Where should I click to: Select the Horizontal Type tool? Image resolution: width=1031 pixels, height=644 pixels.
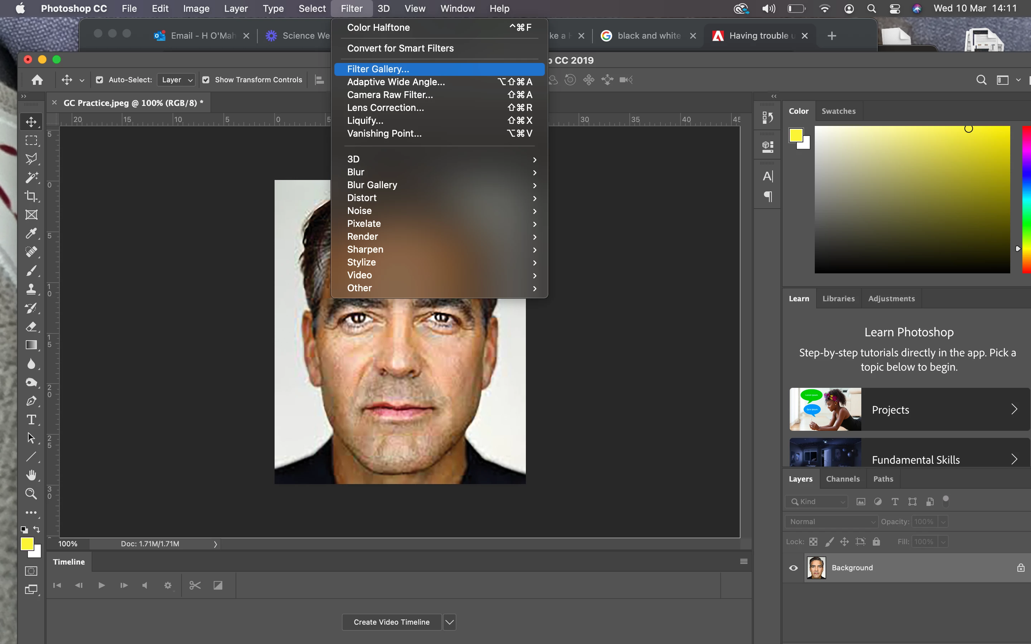(x=31, y=420)
